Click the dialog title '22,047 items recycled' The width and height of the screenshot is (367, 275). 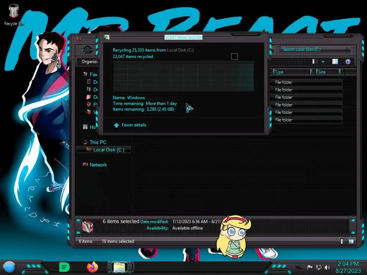(x=183, y=37)
